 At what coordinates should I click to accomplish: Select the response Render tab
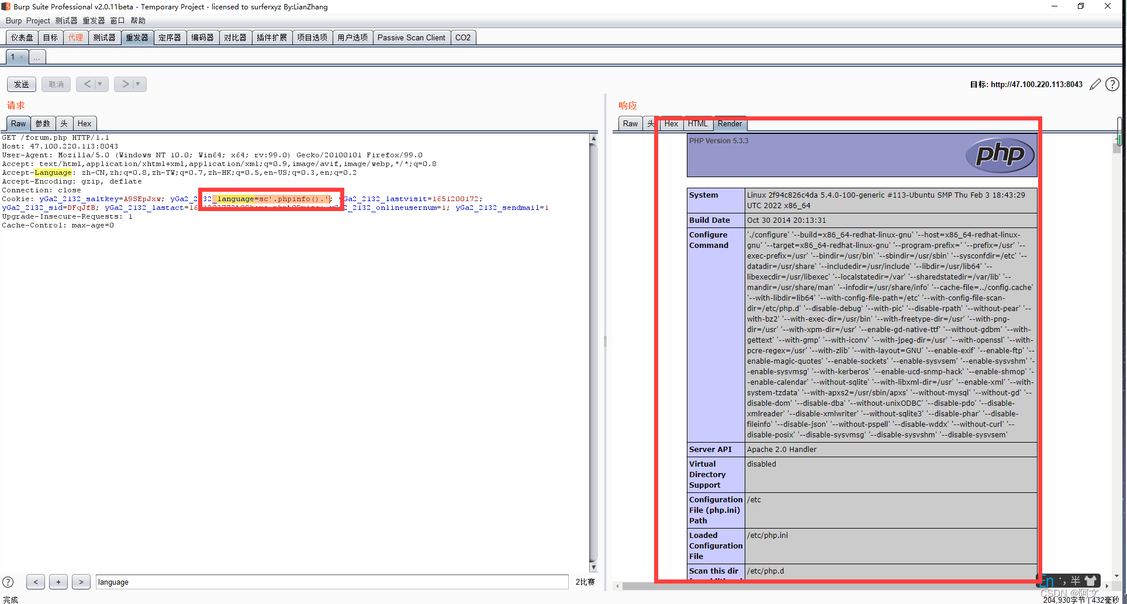tap(730, 123)
